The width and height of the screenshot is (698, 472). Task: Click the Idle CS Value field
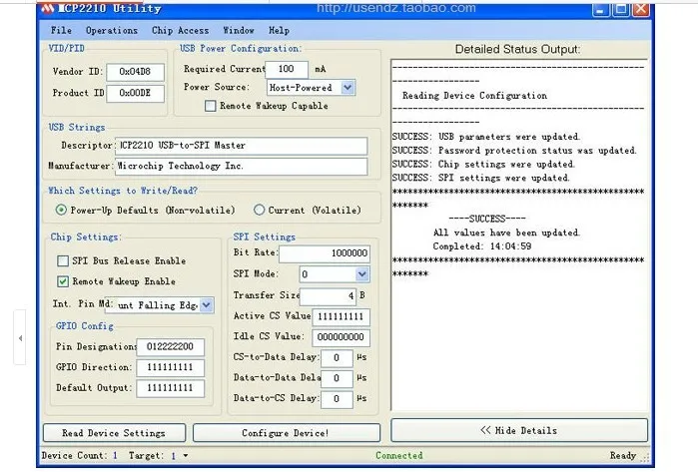[x=341, y=337]
